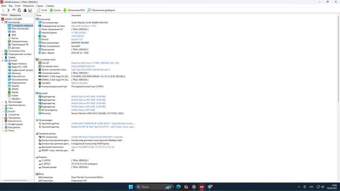
Task: Open Telegram from the taskbar
Action: [x=210, y=187]
